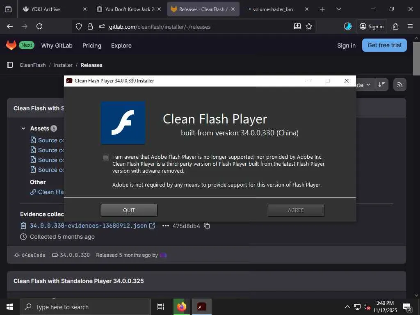Screen dimensions: 420x315
Task: Open the list all tabs dropdown
Action: tap(338, 9)
